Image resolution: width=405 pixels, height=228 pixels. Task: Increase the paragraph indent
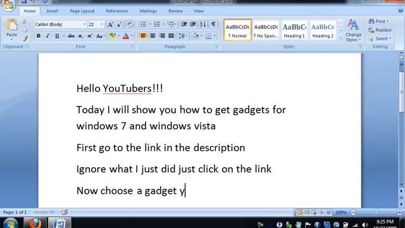click(192, 24)
